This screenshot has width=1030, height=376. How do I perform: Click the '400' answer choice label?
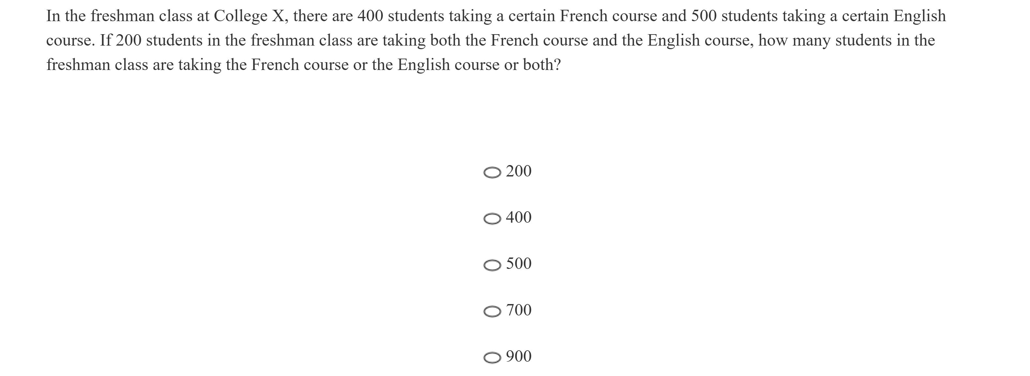519,217
